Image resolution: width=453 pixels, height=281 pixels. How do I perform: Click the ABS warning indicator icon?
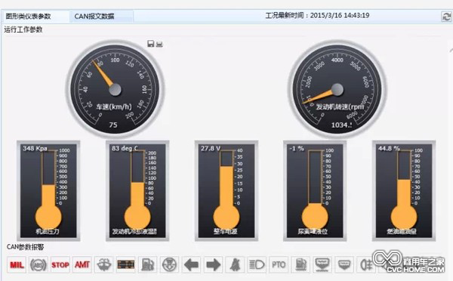point(39,264)
